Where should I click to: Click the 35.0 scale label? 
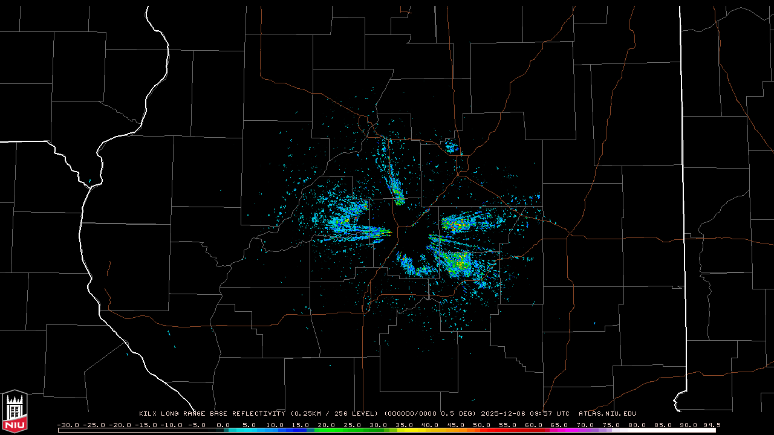click(x=404, y=425)
